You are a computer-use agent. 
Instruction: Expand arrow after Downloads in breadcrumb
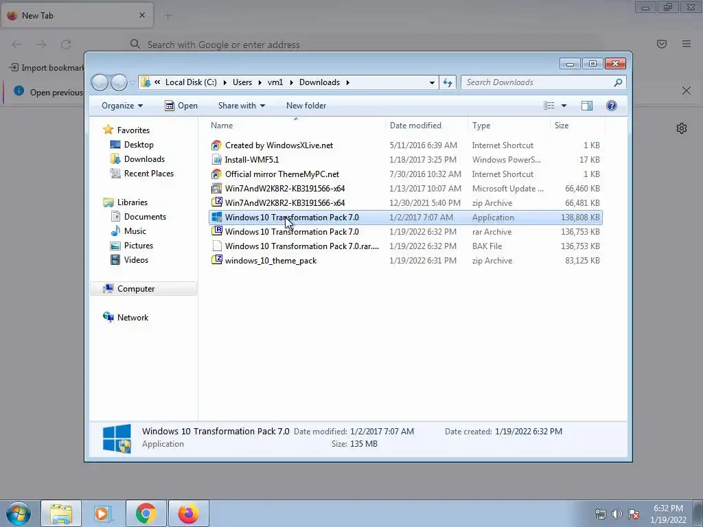coord(347,82)
